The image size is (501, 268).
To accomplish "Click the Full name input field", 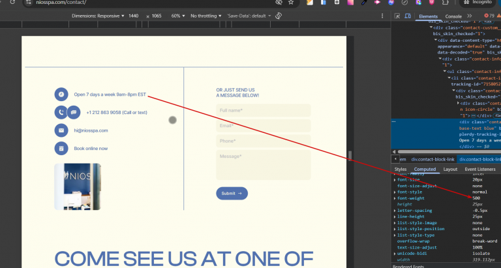I will tap(264, 110).
